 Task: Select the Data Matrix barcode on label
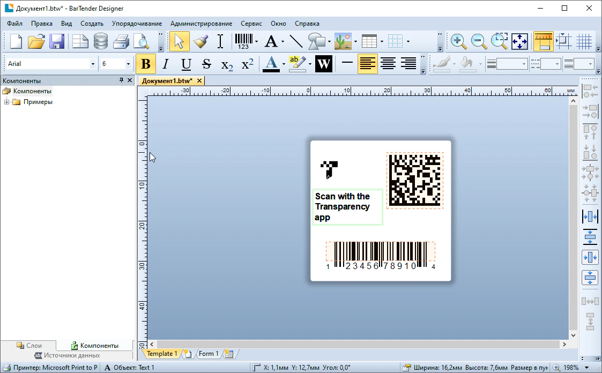pyautogui.click(x=414, y=180)
